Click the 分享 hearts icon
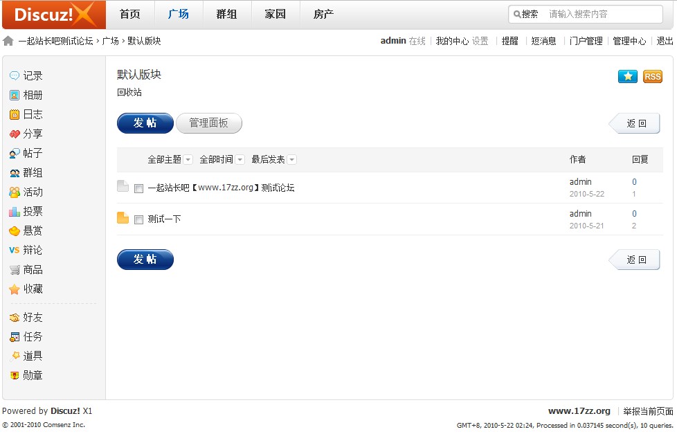 15,134
